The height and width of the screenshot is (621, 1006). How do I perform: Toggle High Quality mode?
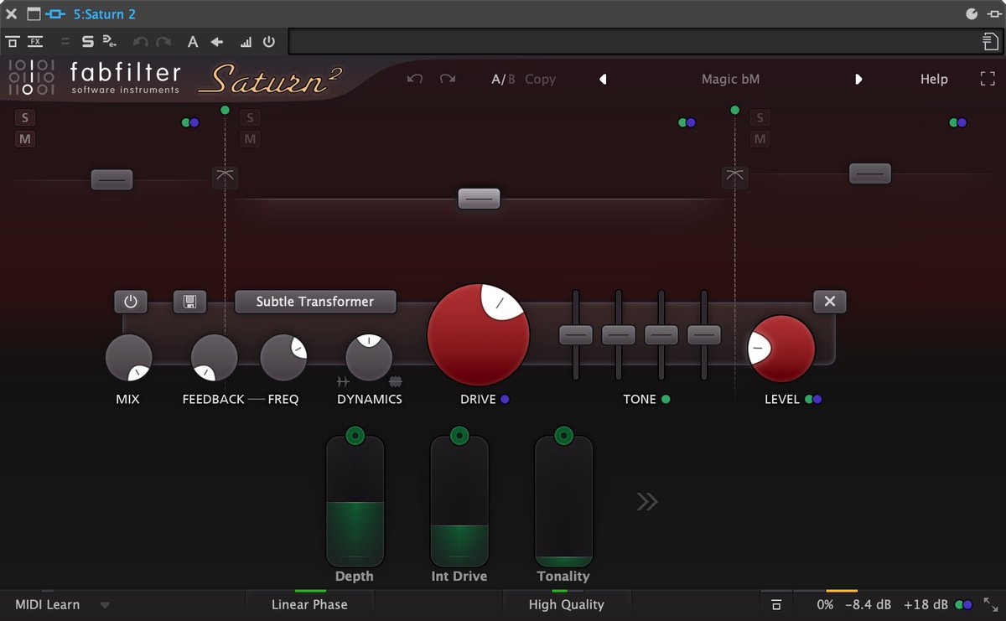pos(567,604)
